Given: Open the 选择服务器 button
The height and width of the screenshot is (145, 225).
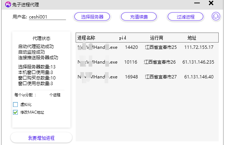Looking at the screenshot, I should [92, 17].
